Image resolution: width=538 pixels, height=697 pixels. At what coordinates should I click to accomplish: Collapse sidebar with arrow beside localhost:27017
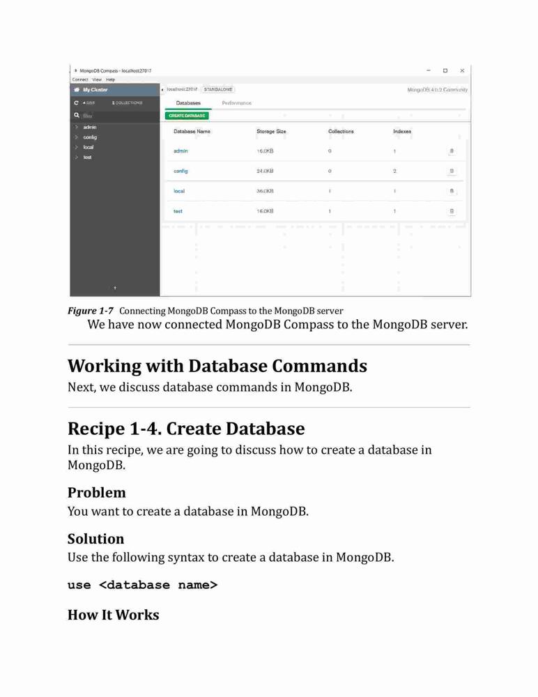[x=162, y=90]
